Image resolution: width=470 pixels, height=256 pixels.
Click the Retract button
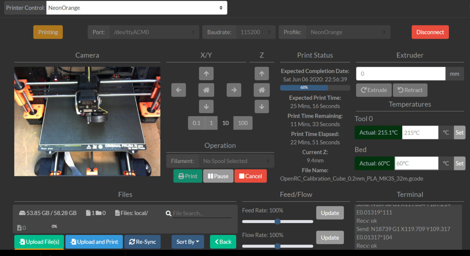(410, 90)
